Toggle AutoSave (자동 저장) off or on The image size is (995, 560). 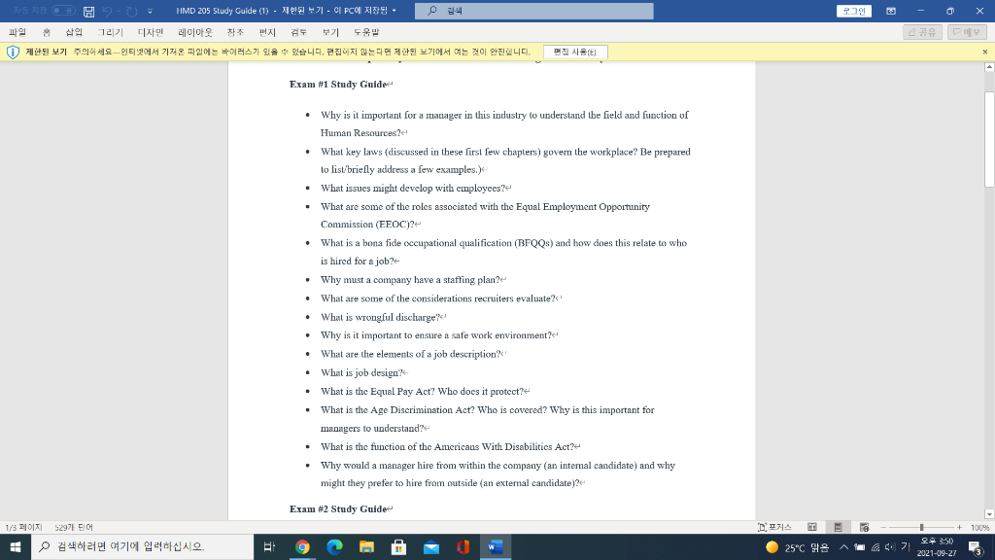click(x=63, y=11)
